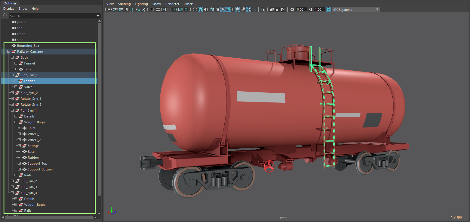
Task: Click the Textured display icon
Action: tap(217, 9)
